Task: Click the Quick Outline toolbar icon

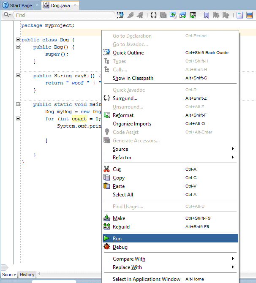Action: coord(120,15)
